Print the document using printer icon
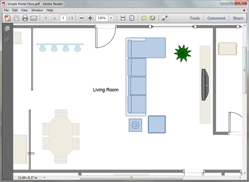Viewport: 249px width, 182px height. coord(25,18)
